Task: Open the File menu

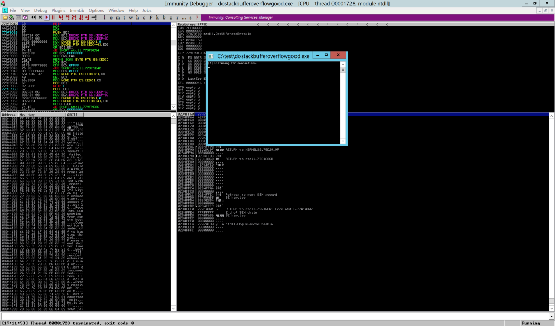Action: coord(13,10)
